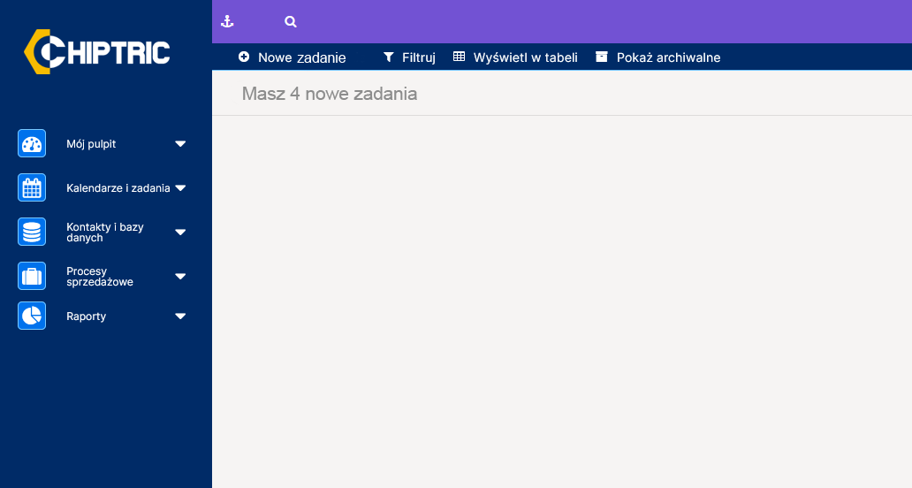The image size is (912, 488).
Task: Expand Procesy sprzedażowe dropdown arrow
Action: pyautogui.click(x=180, y=277)
